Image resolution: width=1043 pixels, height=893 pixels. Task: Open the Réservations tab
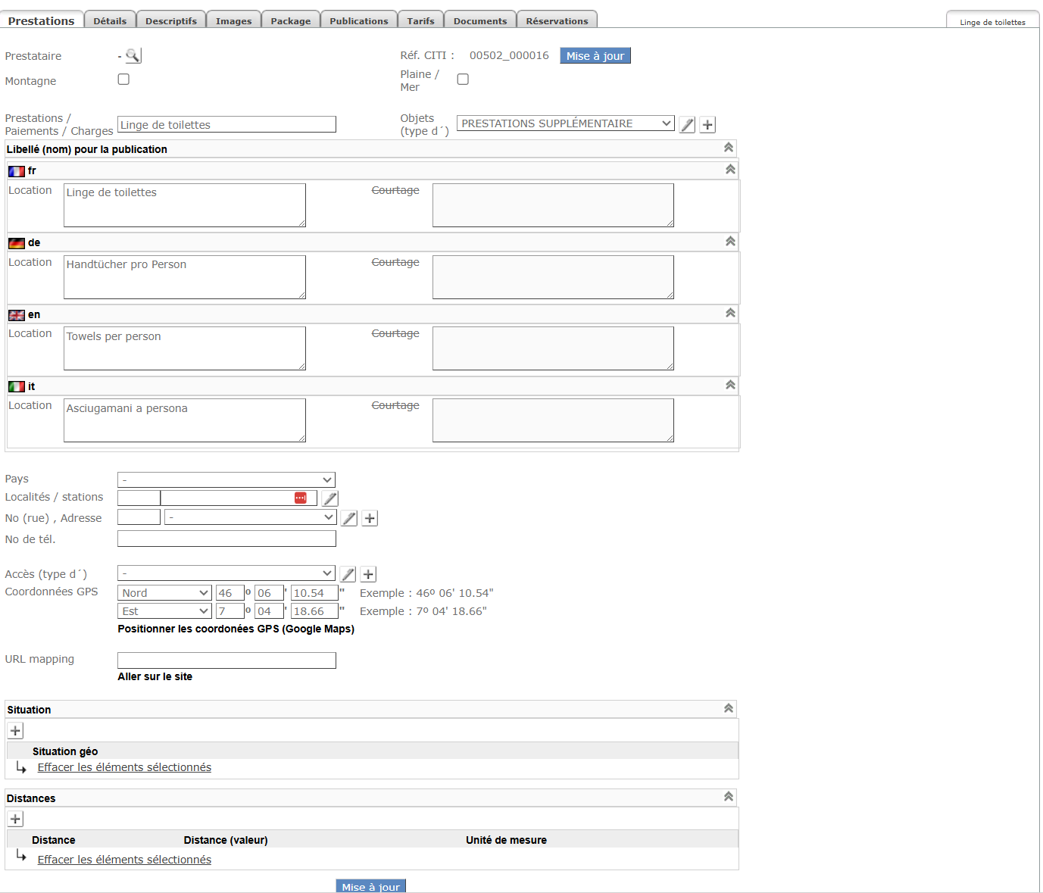[x=557, y=20]
